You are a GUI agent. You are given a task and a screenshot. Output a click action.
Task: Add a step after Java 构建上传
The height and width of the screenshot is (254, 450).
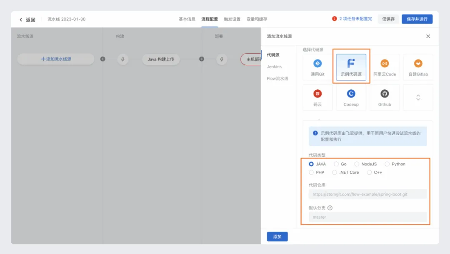(202, 59)
